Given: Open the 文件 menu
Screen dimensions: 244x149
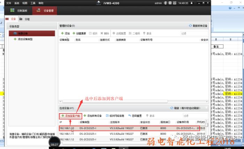Looking at the screenshot, I should click(9, 3).
